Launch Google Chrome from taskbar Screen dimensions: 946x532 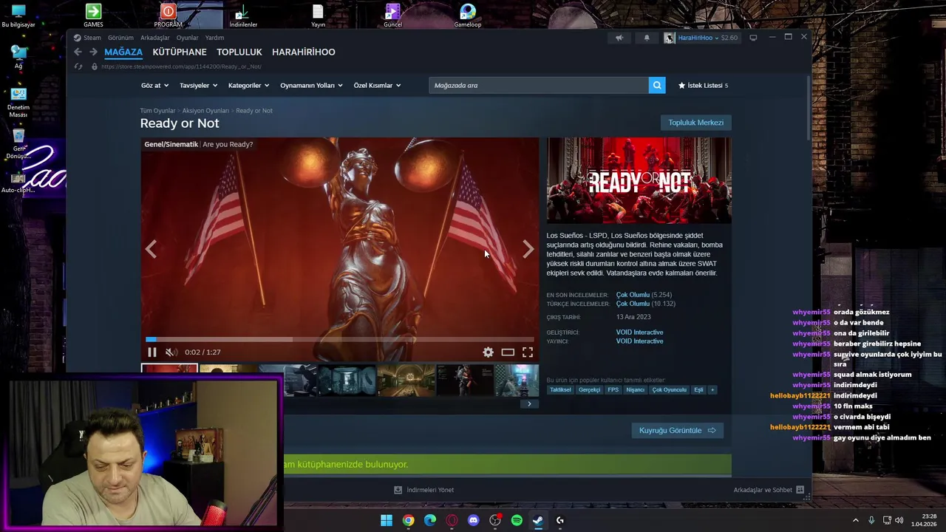click(408, 520)
